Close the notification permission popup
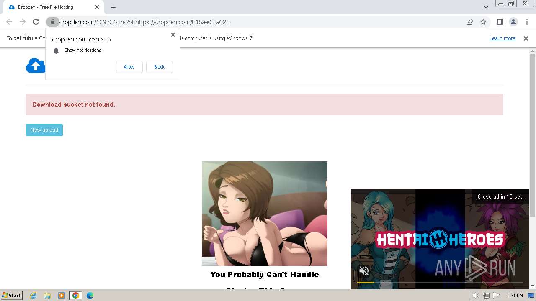The width and height of the screenshot is (536, 301). pos(173,35)
